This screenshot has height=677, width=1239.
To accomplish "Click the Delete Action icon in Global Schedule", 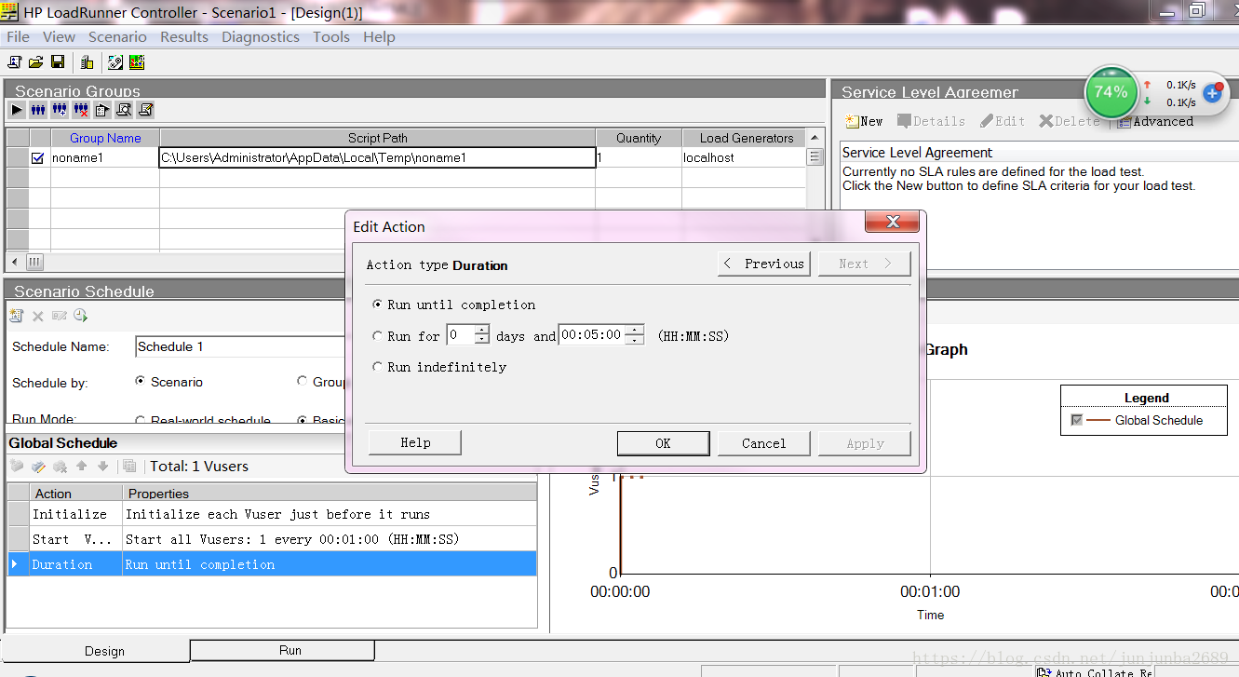I will click(x=60, y=466).
